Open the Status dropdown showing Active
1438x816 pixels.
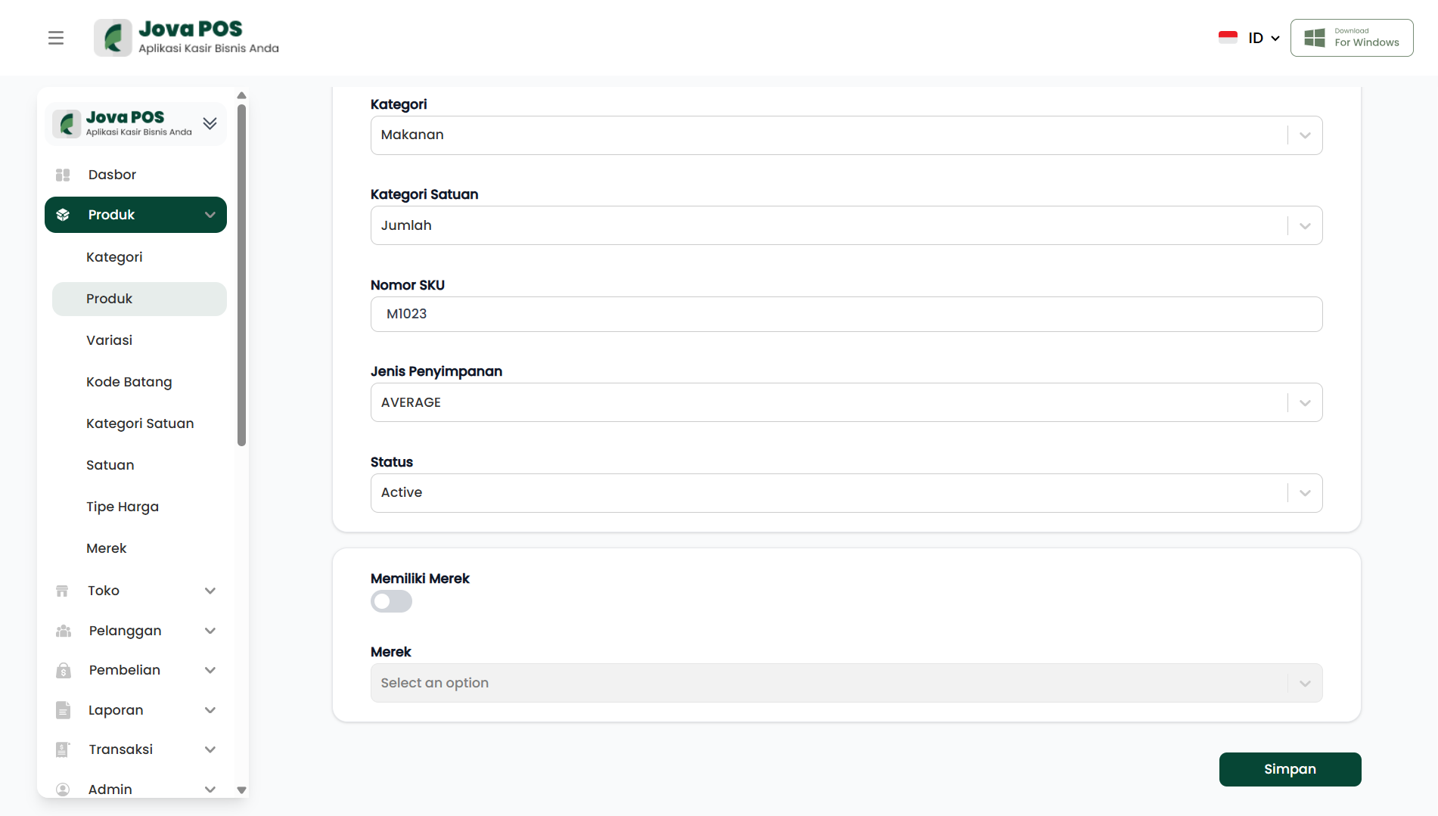[846, 493]
